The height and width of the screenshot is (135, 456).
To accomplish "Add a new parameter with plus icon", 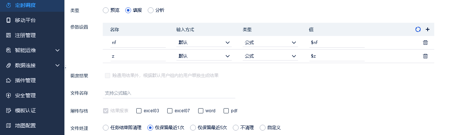I will (428, 29).
